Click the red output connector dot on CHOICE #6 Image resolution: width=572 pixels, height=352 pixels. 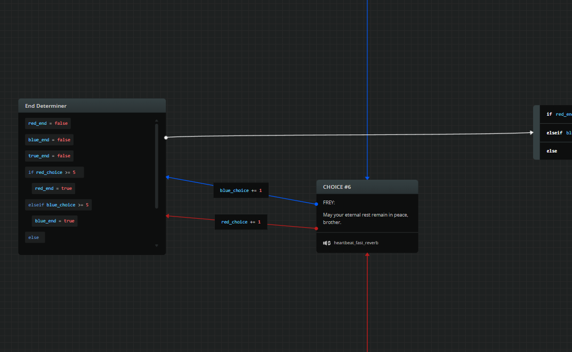[316, 228]
